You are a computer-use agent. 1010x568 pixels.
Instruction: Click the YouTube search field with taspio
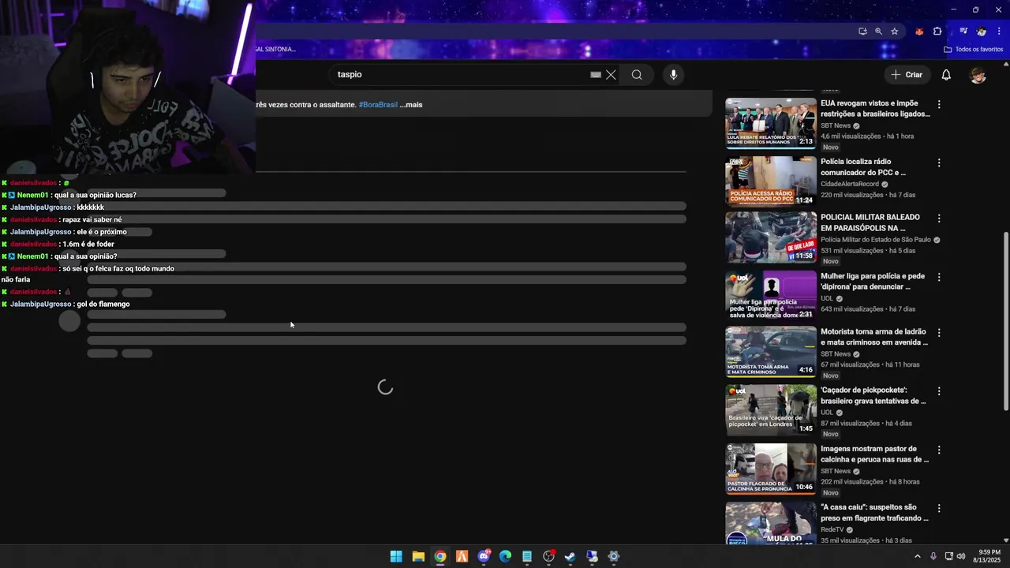462,75
